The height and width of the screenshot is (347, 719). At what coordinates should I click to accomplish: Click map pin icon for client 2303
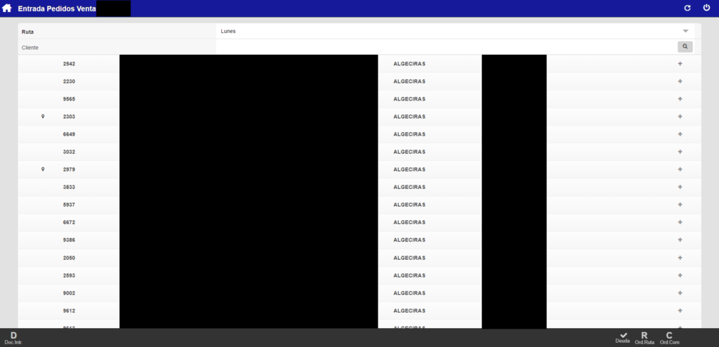[x=43, y=117]
